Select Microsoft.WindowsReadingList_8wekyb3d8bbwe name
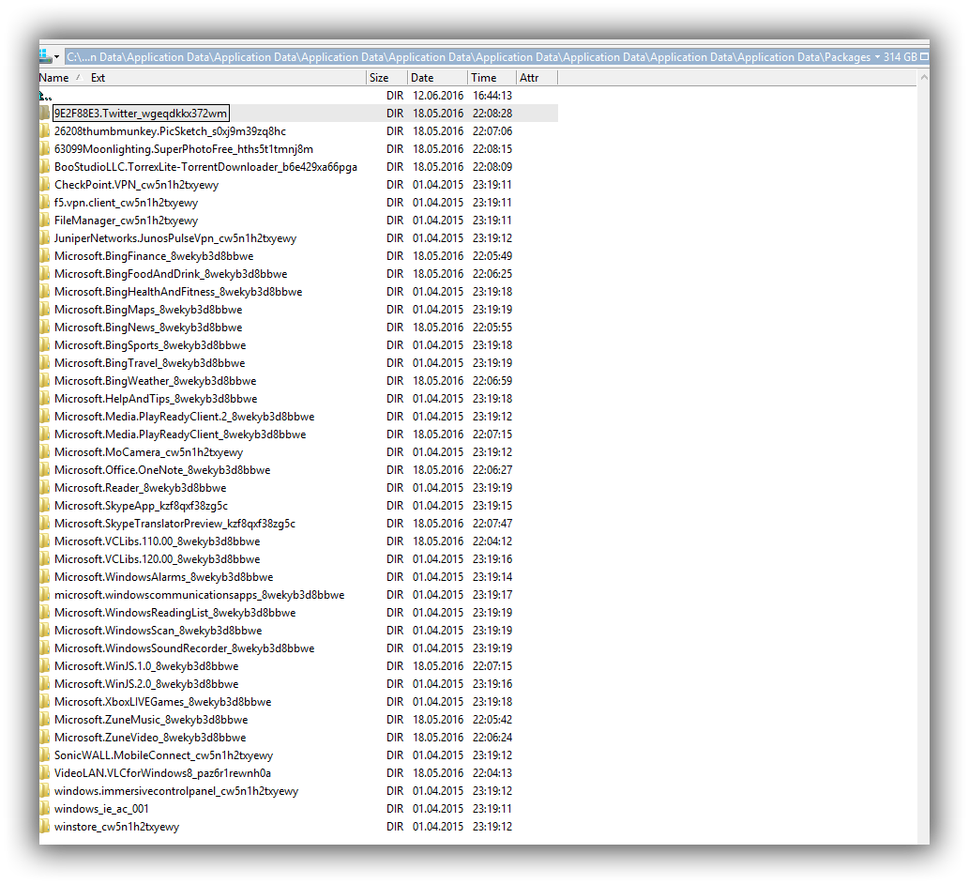 pos(174,613)
